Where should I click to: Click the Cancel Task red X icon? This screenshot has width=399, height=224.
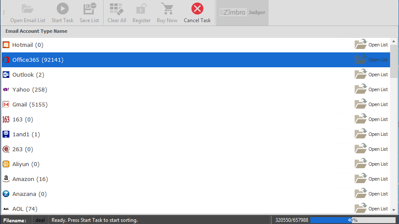[x=197, y=9]
